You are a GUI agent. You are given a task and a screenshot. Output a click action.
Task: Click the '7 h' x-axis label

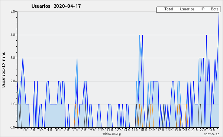75,130
